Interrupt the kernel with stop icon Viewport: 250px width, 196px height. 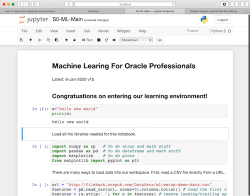pyautogui.click(x=99, y=40)
